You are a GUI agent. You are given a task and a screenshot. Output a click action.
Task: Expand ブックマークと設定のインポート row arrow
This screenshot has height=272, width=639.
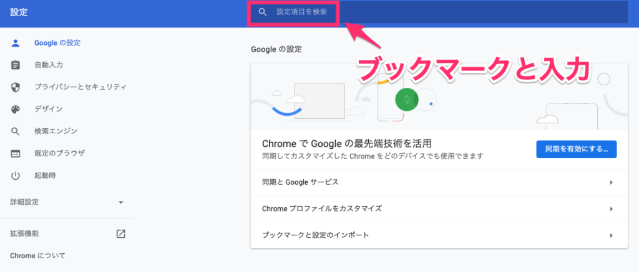[x=611, y=235]
